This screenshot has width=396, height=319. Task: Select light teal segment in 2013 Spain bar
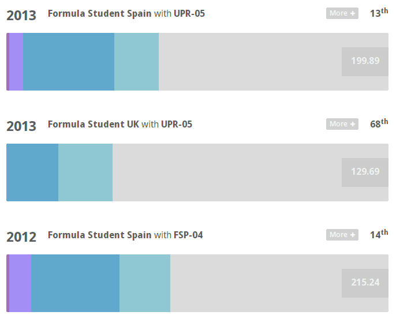pos(136,62)
